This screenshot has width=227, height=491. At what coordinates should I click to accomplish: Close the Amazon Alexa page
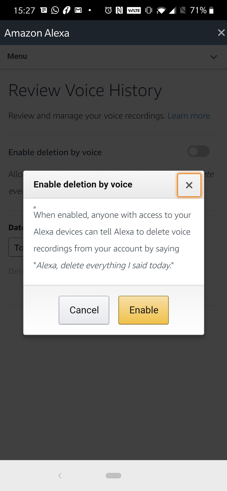pos(221,33)
